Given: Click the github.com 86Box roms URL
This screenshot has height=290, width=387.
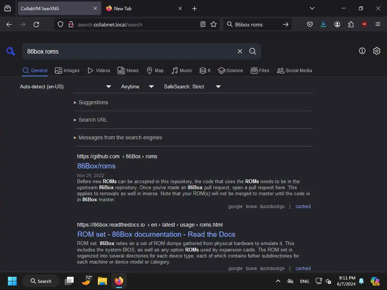Looking at the screenshot, I should pyautogui.click(x=117, y=156).
